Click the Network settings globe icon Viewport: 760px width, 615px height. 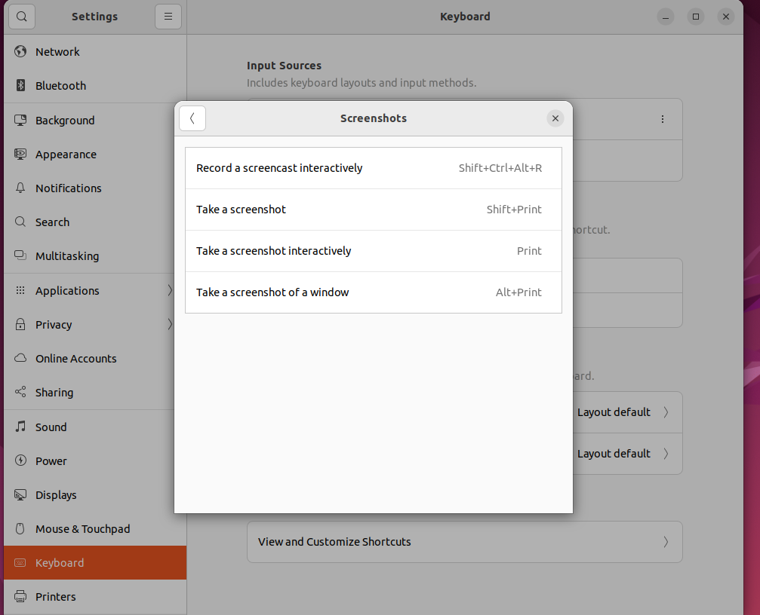(20, 51)
